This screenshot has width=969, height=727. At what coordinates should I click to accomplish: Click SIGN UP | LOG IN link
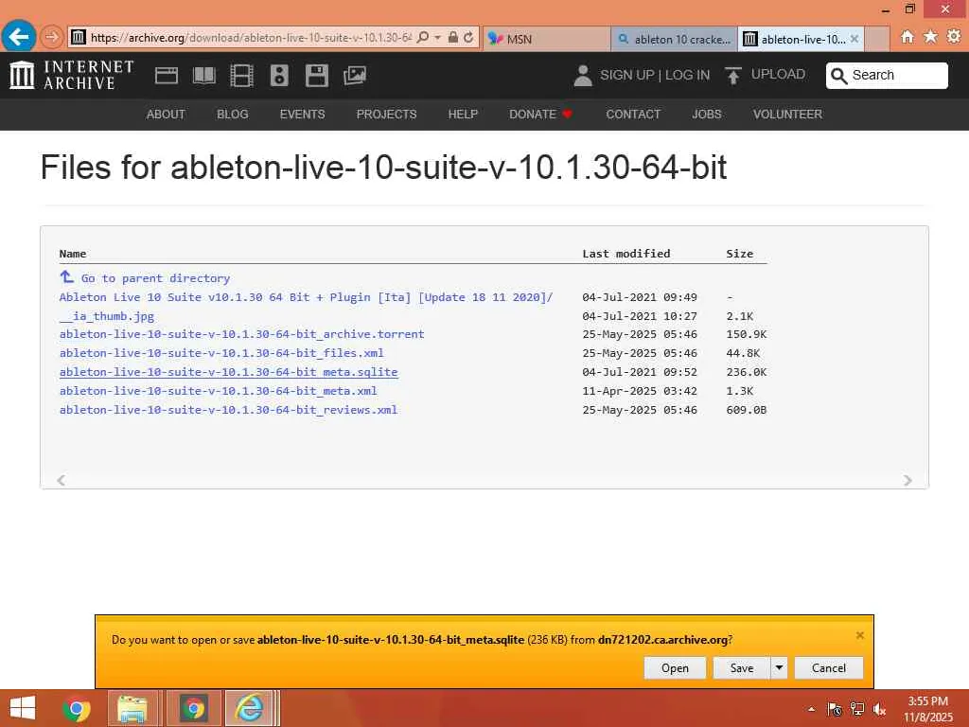(x=655, y=75)
